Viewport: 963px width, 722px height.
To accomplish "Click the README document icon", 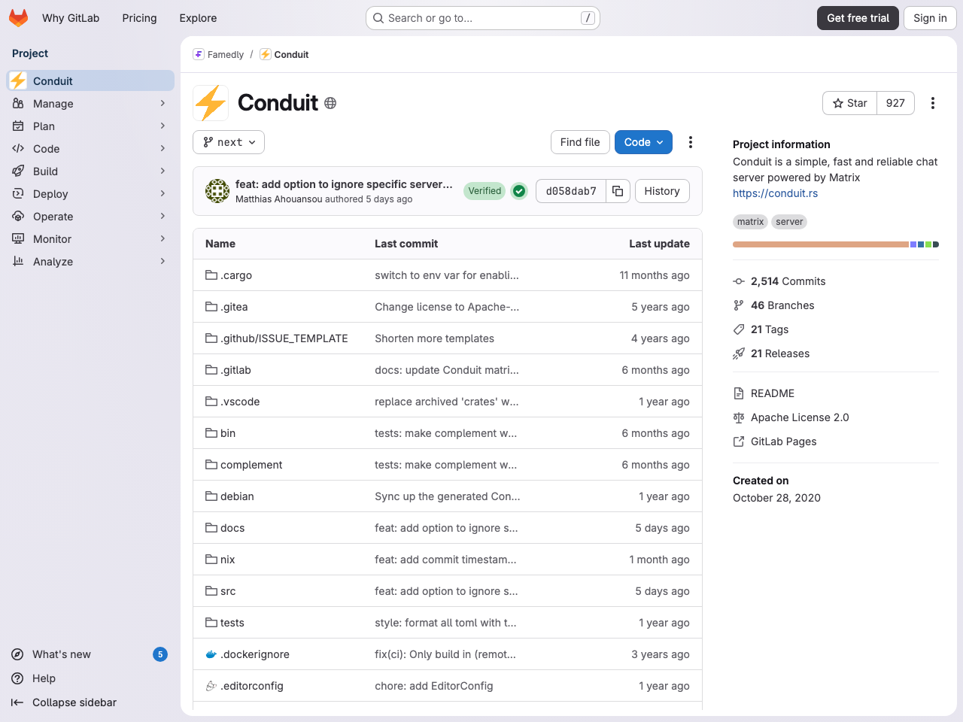I will click(x=738, y=393).
